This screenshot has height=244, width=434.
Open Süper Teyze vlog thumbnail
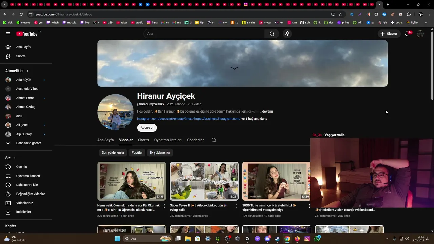(x=204, y=181)
